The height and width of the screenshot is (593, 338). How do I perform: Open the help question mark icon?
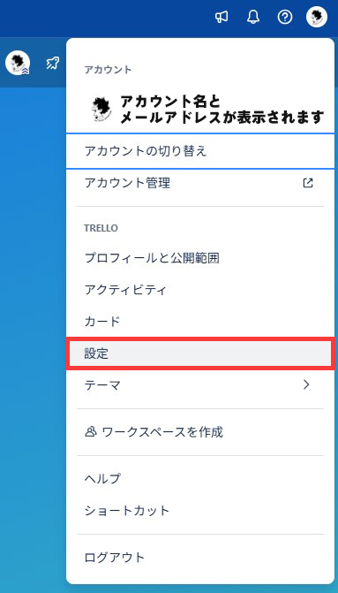point(285,17)
